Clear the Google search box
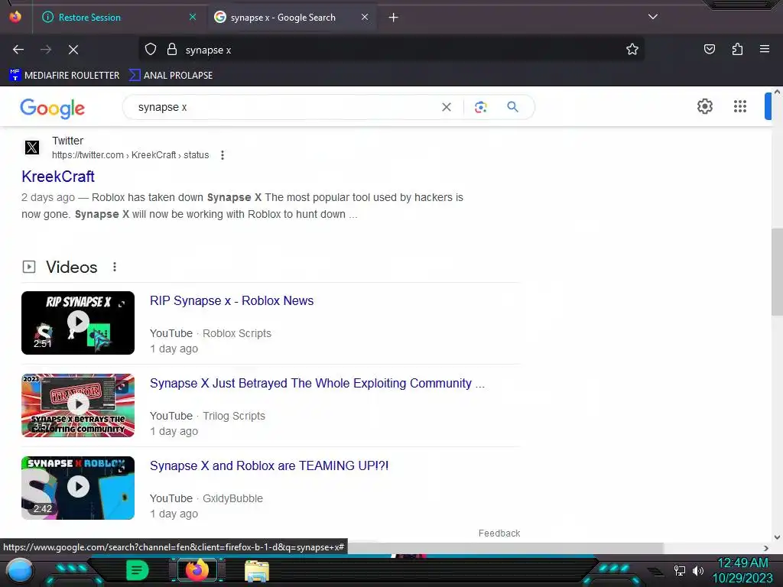 [447, 107]
